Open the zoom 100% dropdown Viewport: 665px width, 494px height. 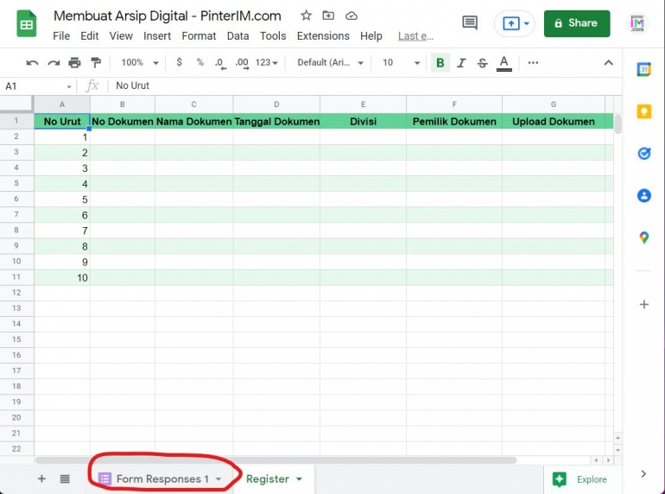[x=140, y=63]
